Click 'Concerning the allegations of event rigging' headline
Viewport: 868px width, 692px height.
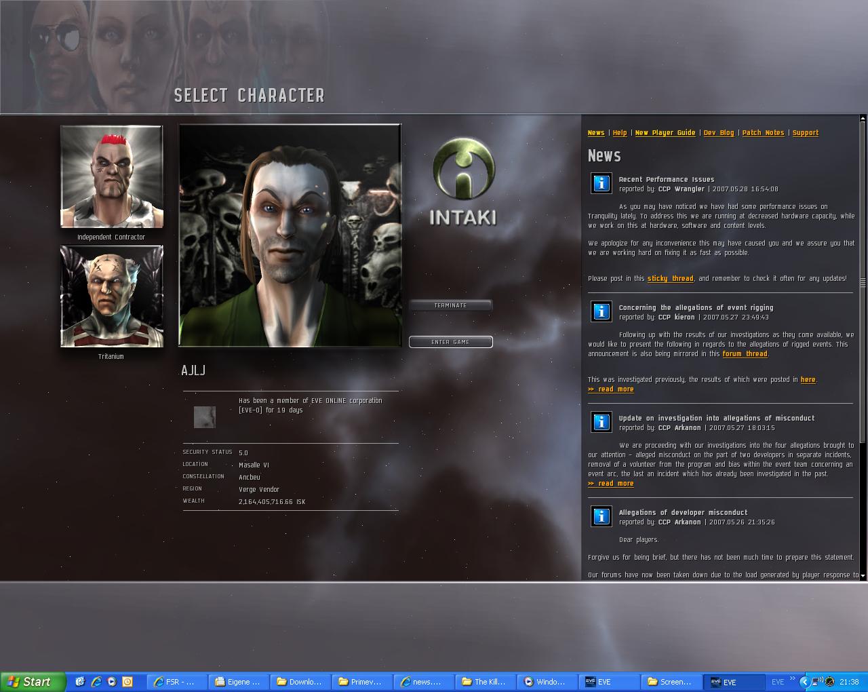696,308
